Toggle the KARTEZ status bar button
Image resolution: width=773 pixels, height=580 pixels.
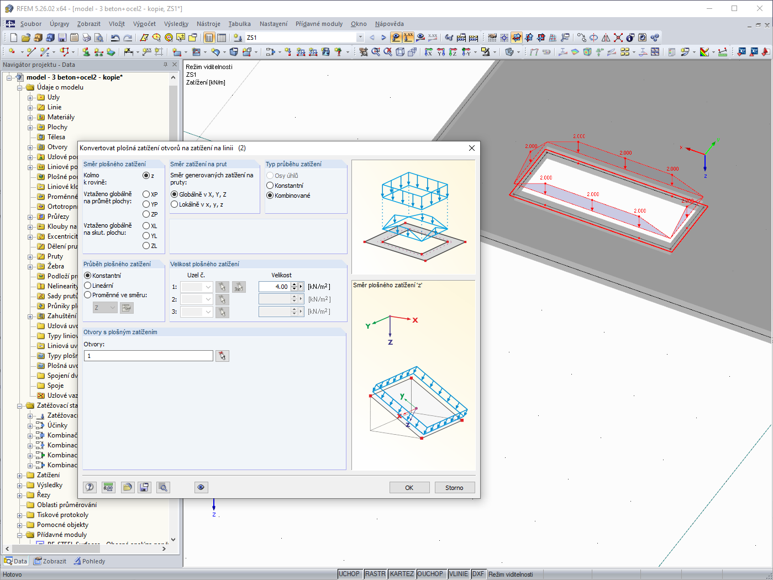tap(402, 574)
